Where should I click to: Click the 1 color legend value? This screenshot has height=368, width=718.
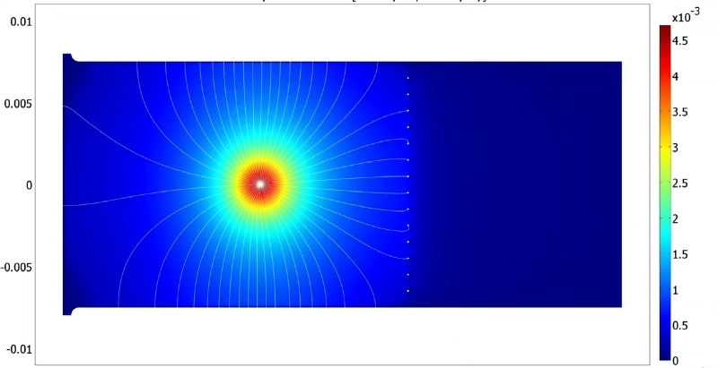tap(676, 290)
